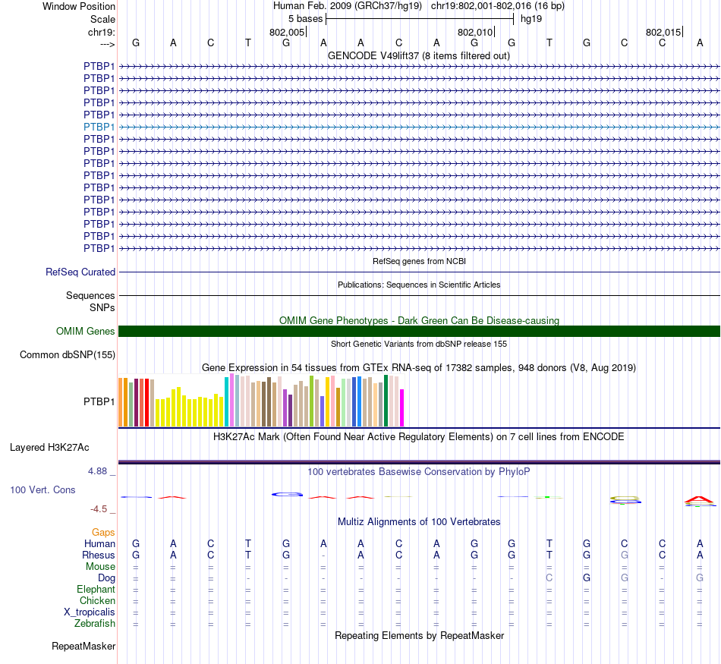Click Publications: Sequences in Scientific Articles title
This screenshot has height=664, width=721.
(x=419, y=285)
